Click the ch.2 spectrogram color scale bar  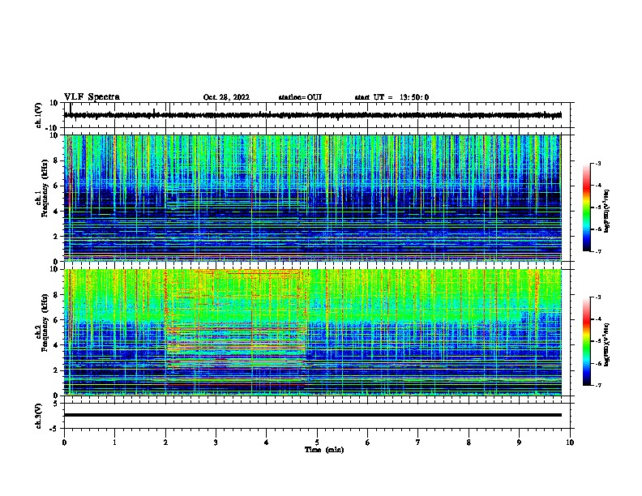[587, 341]
